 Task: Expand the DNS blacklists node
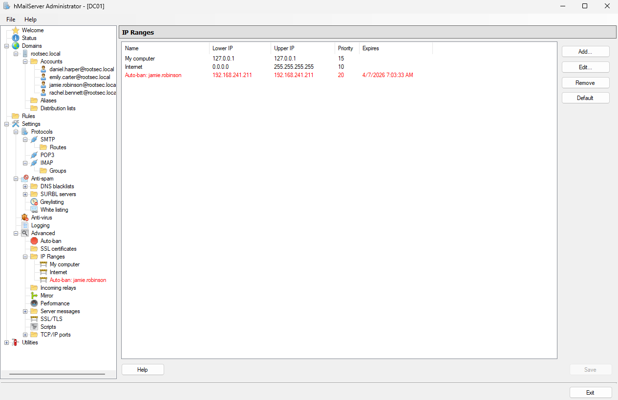click(25, 186)
